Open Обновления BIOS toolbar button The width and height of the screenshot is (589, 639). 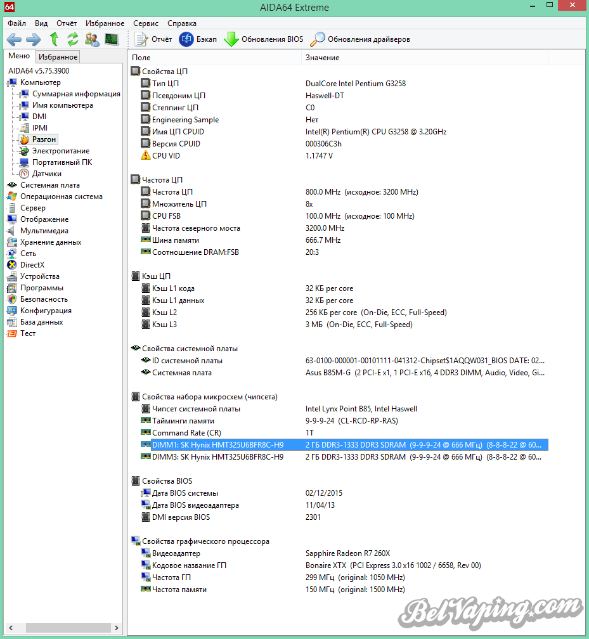[264, 39]
